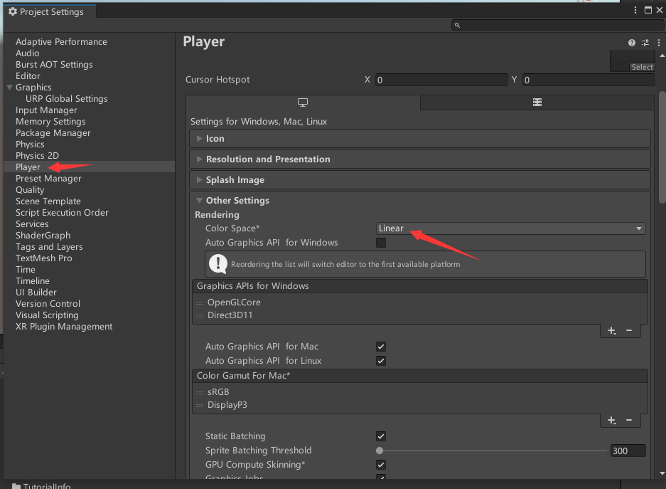Disable Static Batching checkbox

381,436
